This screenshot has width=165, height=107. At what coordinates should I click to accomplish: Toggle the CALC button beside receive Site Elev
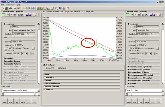[153, 53]
